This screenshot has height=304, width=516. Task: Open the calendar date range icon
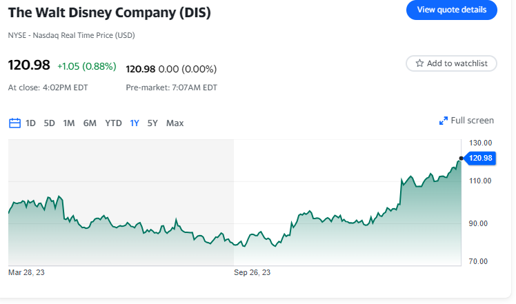tap(14, 123)
